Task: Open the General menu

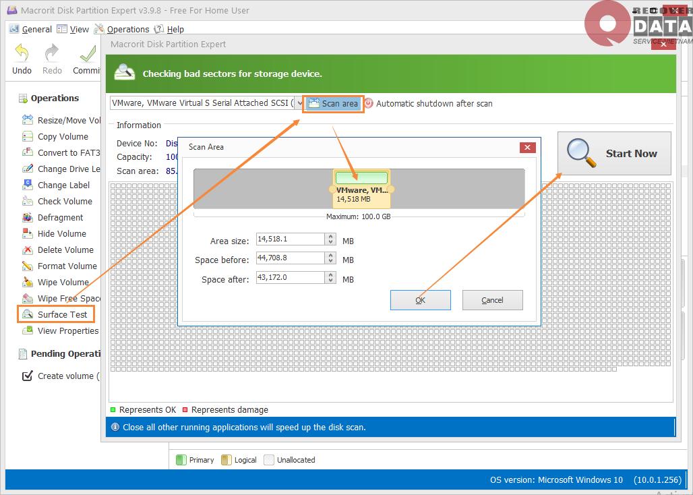Action: (x=31, y=29)
